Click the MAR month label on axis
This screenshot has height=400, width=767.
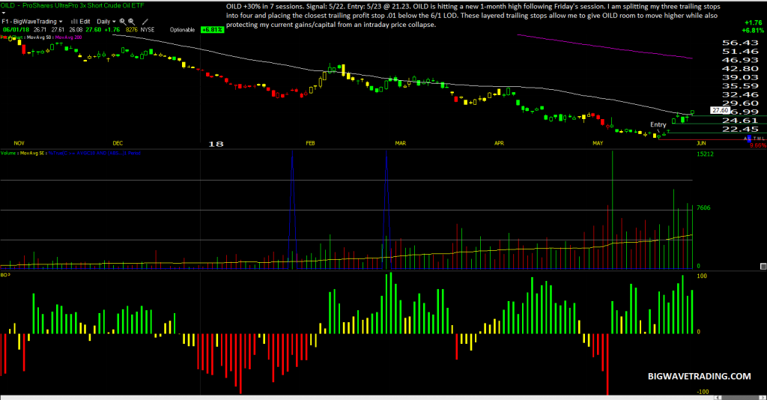[x=400, y=143]
